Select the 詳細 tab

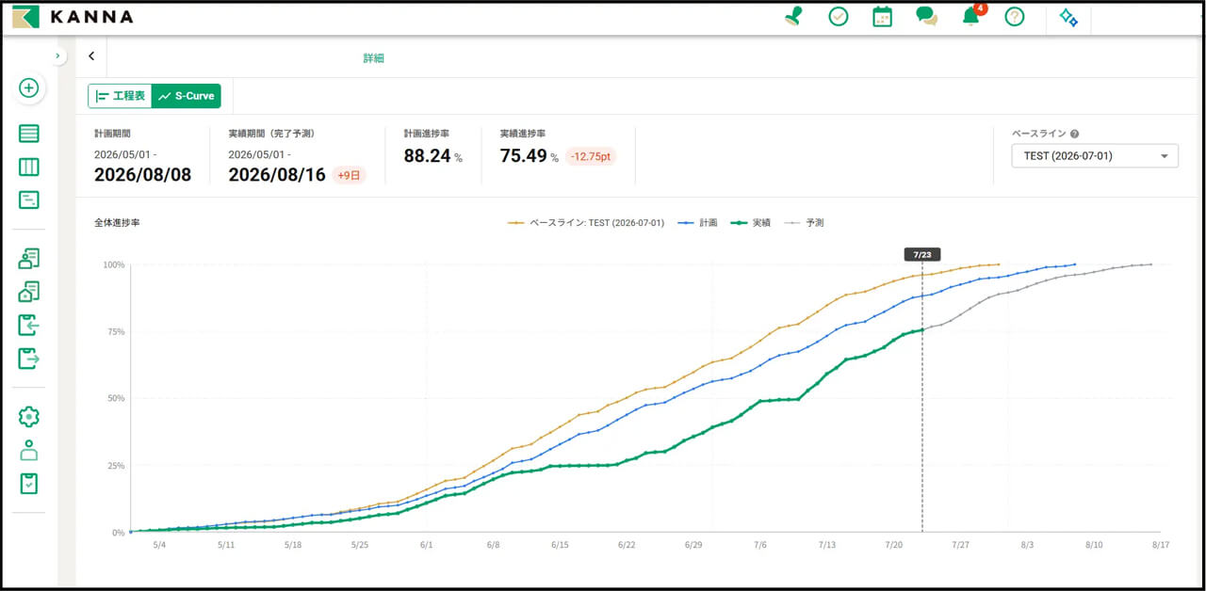(x=374, y=58)
